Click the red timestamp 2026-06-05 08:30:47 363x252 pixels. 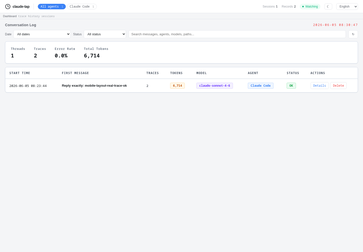tap(336, 25)
